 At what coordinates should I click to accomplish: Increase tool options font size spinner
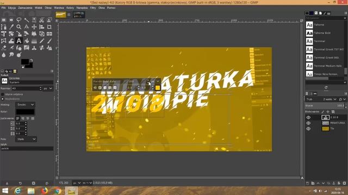pyautogui.click(x=40, y=87)
